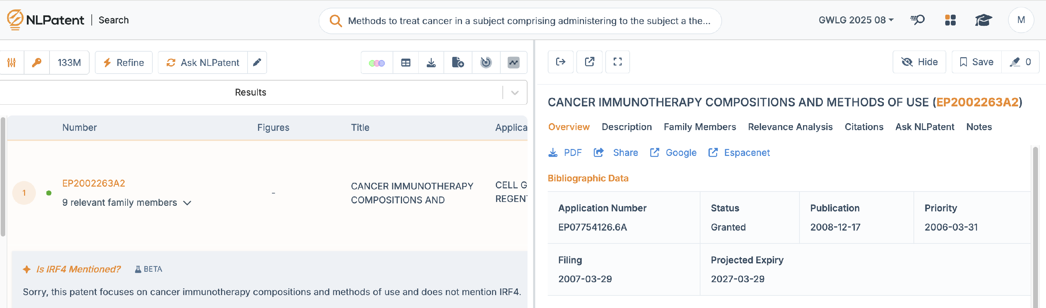Click the NLPatent logo

[x=45, y=20]
